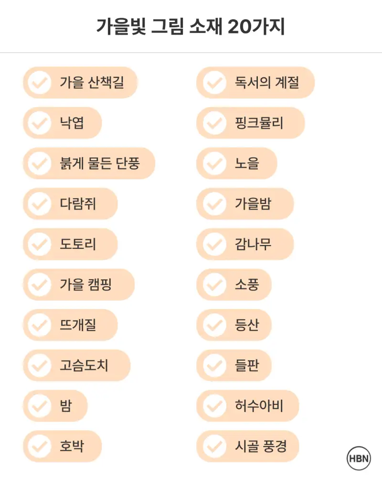Click the check circle beside 노을
Viewport: 382px width, 479px height.
pyautogui.click(x=214, y=164)
